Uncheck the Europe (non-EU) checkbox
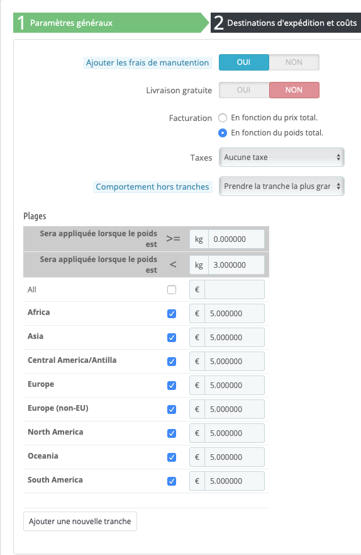 tap(172, 409)
